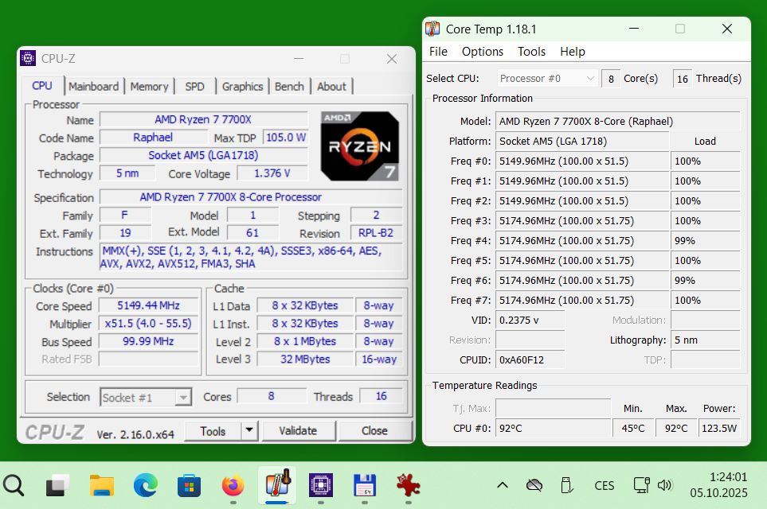Click the Validate button

(298, 430)
